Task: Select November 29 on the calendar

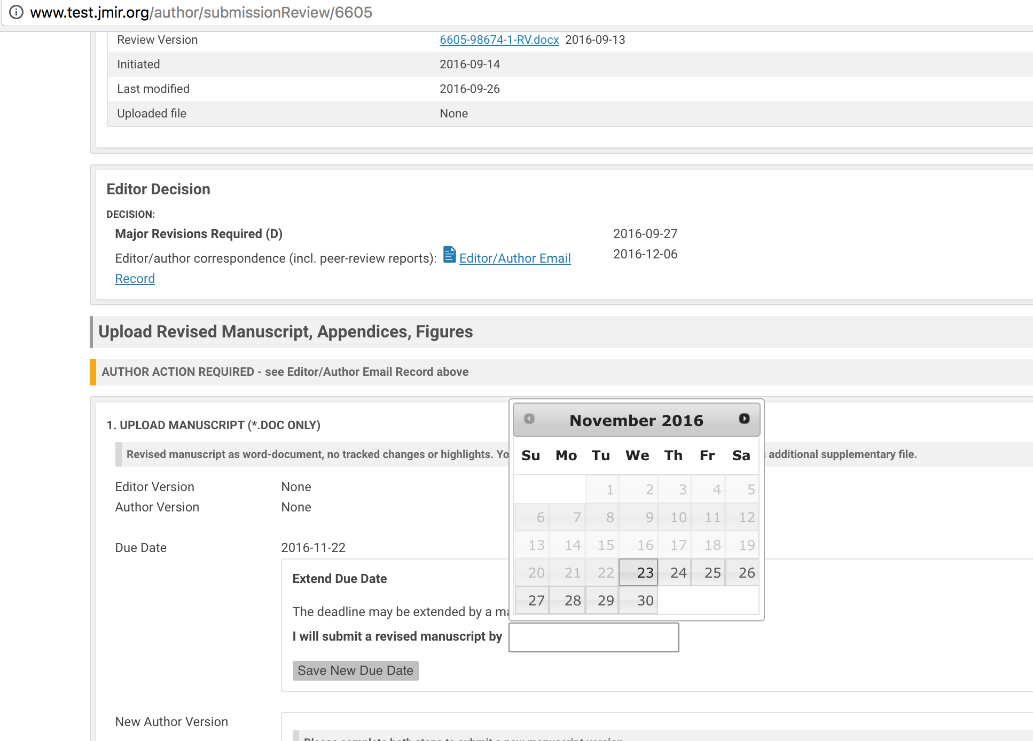Action: (x=602, y=601)
